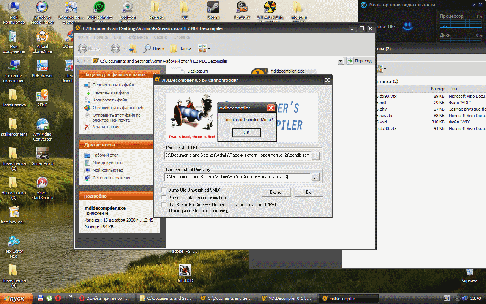This screenshot has height=304, width=486.
Task: Open Вид menu in Explorer
Action: click(117, 37)
